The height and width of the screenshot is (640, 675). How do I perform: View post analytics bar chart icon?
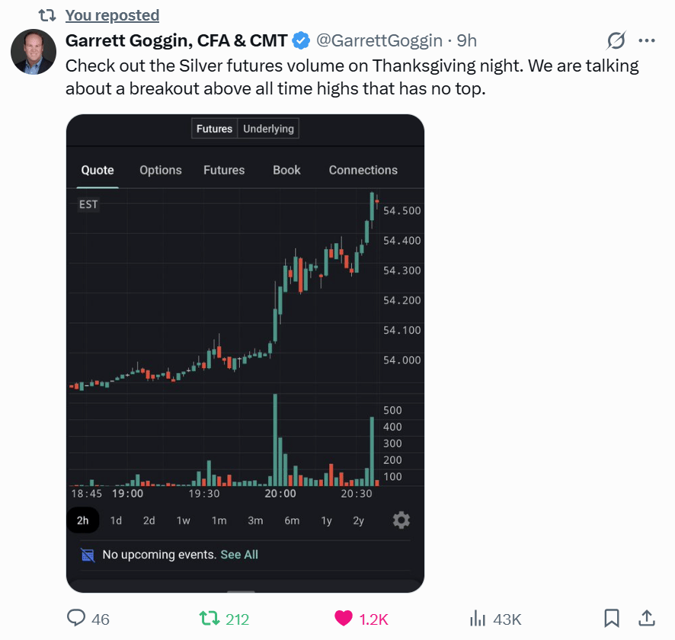(x=478, y=618)
